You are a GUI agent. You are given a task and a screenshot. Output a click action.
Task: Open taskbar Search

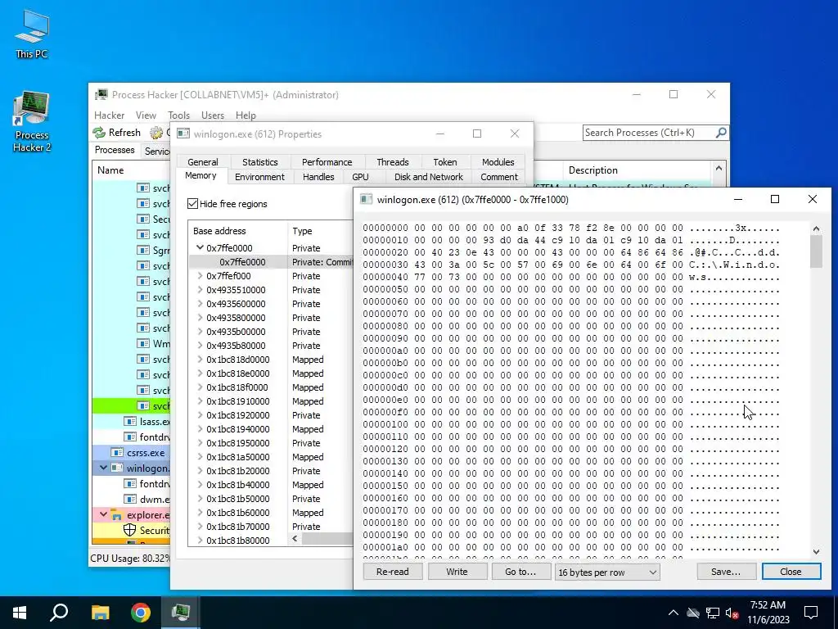[x=59, y=613]
